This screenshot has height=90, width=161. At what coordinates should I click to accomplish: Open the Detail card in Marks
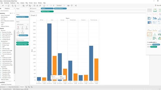point(18,32)
